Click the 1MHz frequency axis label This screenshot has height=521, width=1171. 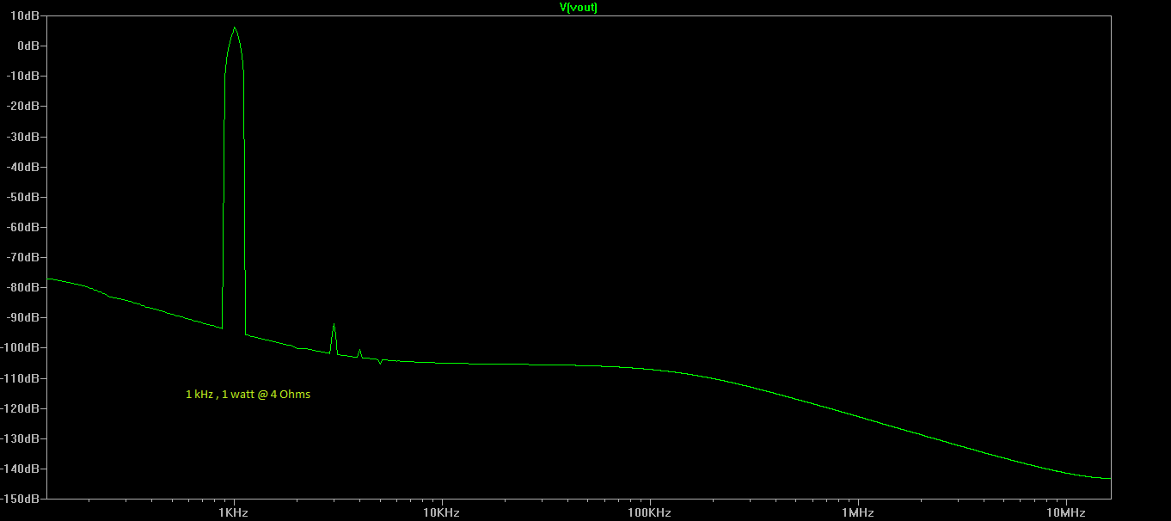[857, 512]
